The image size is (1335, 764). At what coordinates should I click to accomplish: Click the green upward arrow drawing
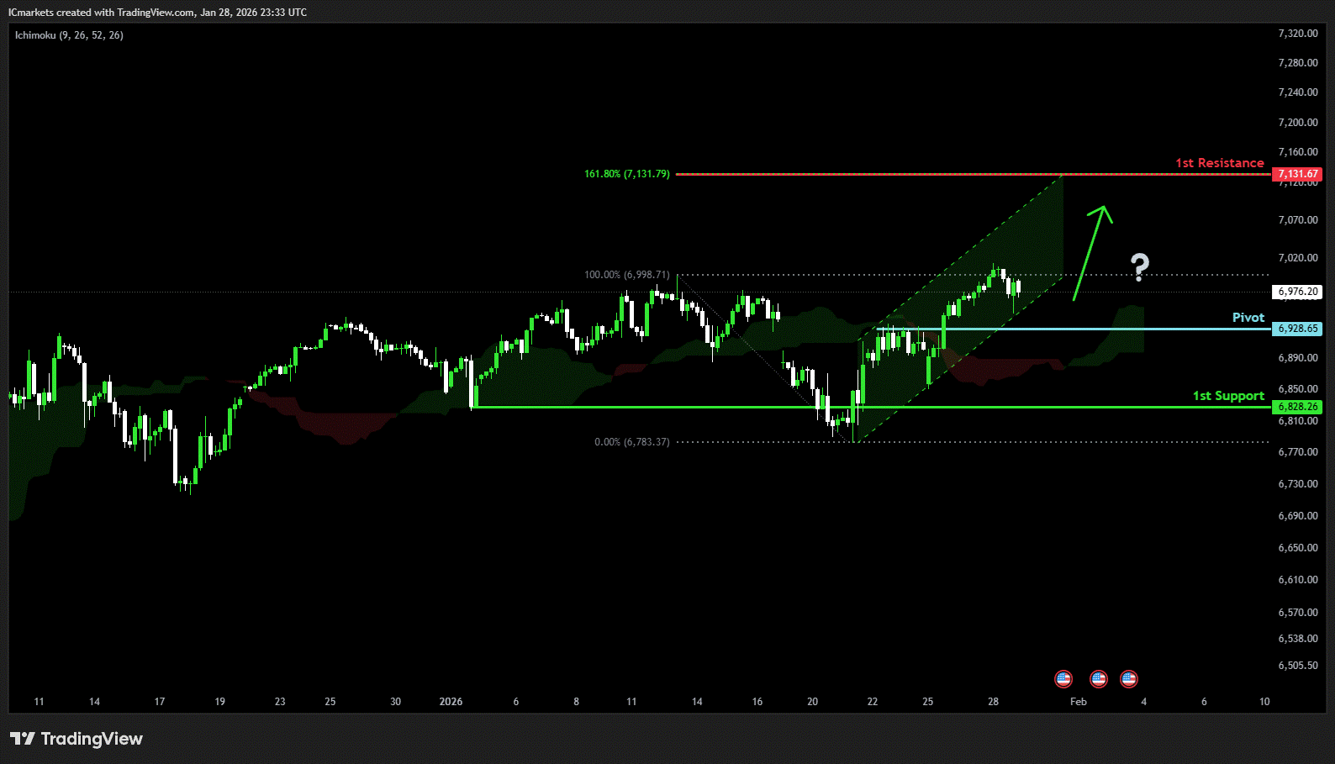pyautogui.click(x=1091, y=251)
